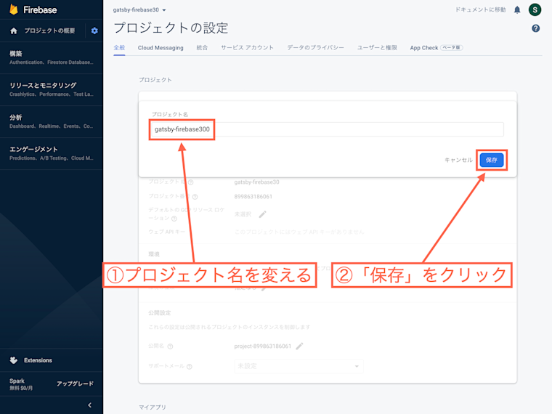
Task: Open the データのプライバシー tab
Action: click(x=315, y=47)
